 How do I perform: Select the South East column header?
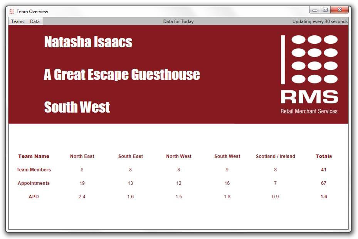pos(131,156)
